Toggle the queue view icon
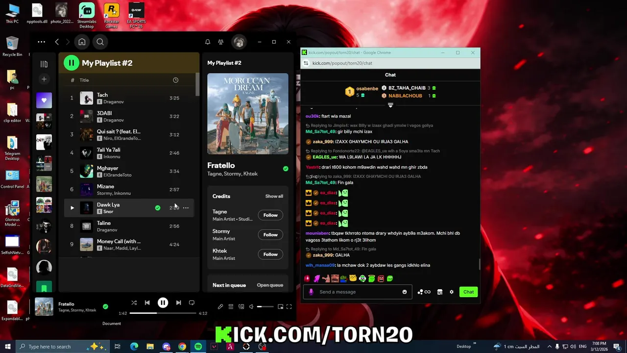 231,306
